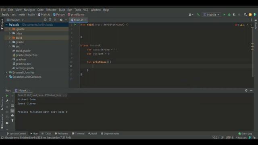Expand the .gradle folder

pyautogui.click(x=10, y=29)
